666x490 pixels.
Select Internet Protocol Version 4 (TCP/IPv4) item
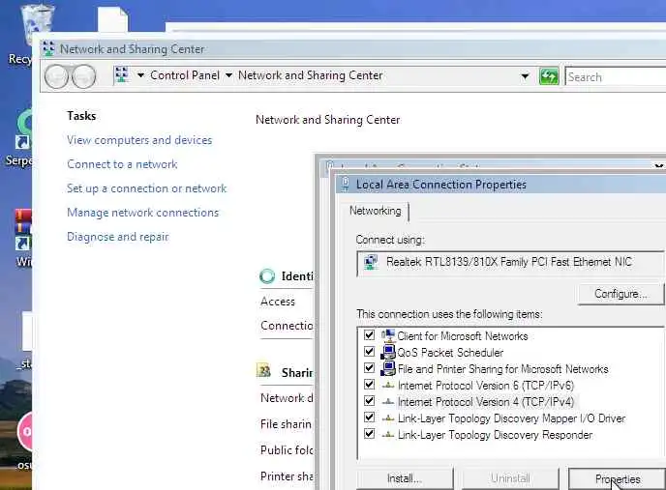486,401
